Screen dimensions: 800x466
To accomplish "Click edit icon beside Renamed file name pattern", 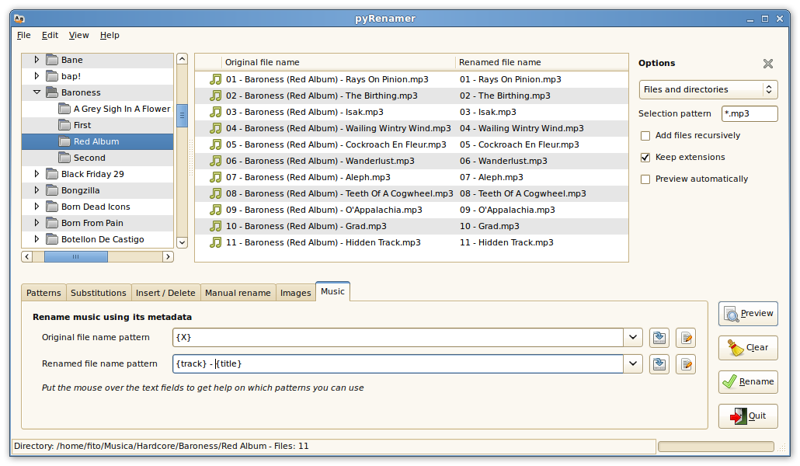I will (687, 364).
